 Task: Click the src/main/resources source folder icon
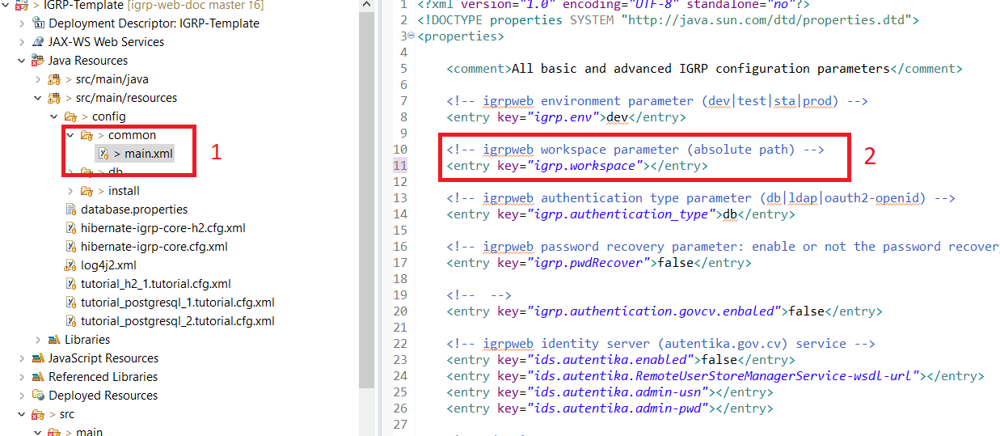coord(54,98)
